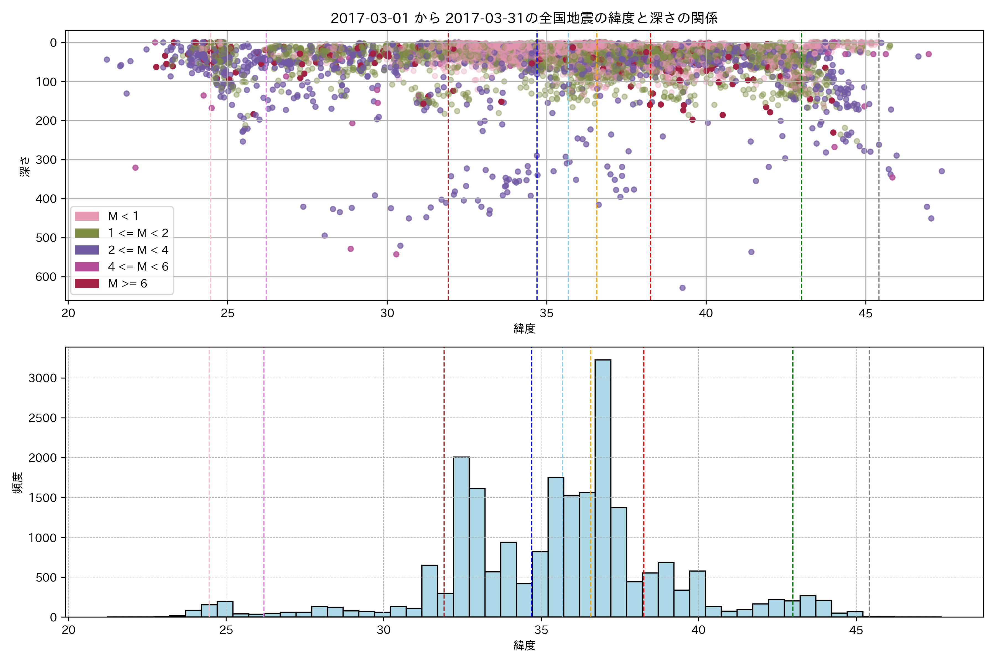Click the 'M >= 6' legend text

click(x=128, y=283)
